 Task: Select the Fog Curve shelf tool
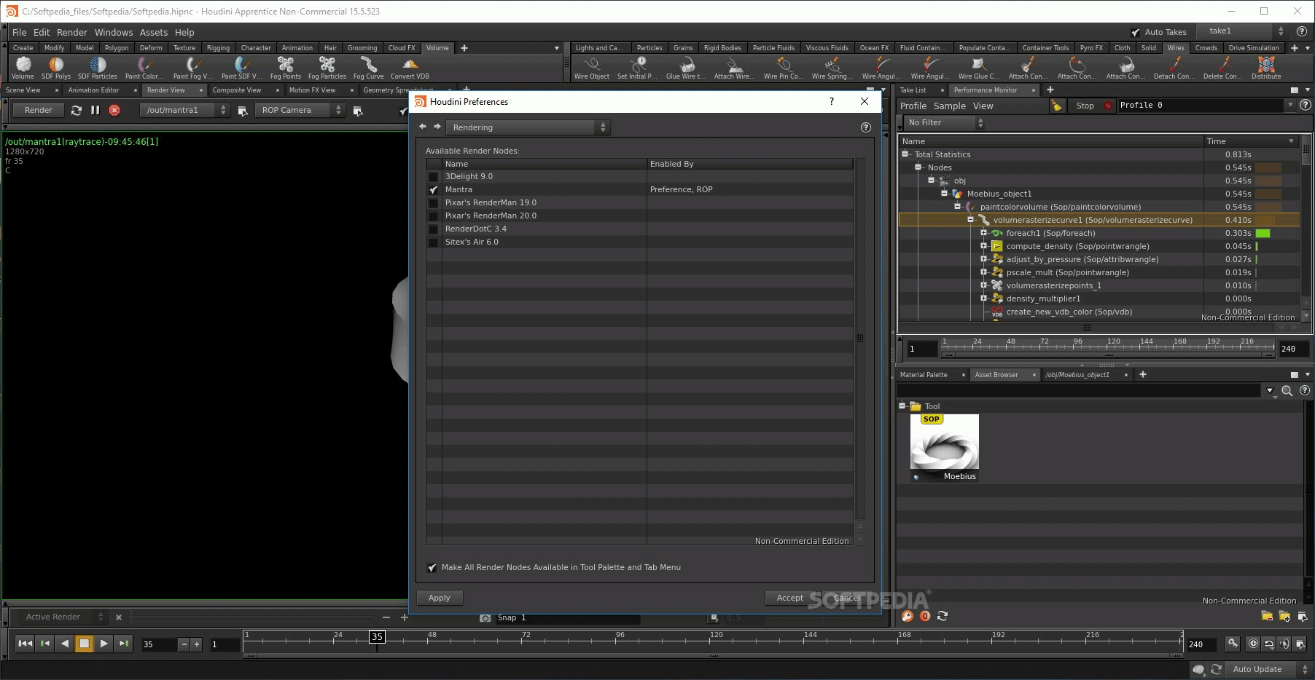coord(369,68)
